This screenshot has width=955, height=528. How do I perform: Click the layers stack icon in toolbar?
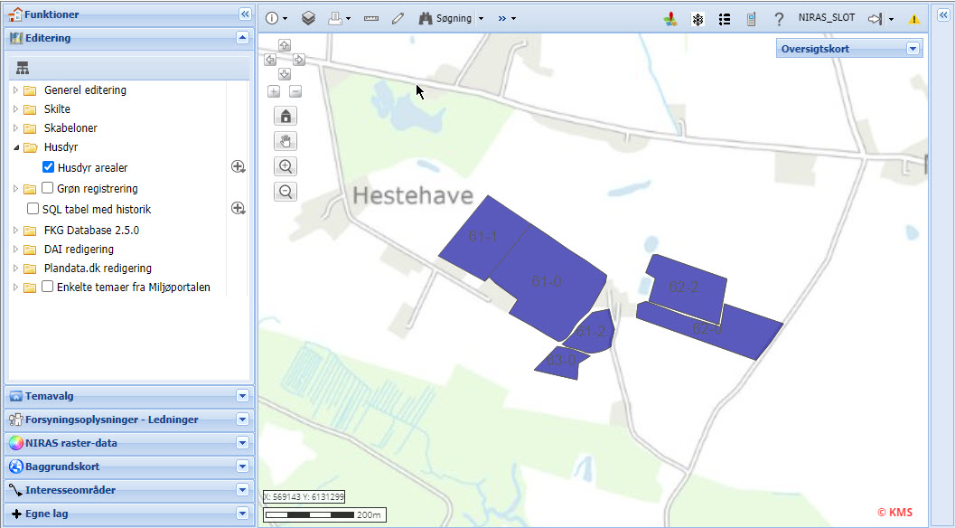coord(308,18)
